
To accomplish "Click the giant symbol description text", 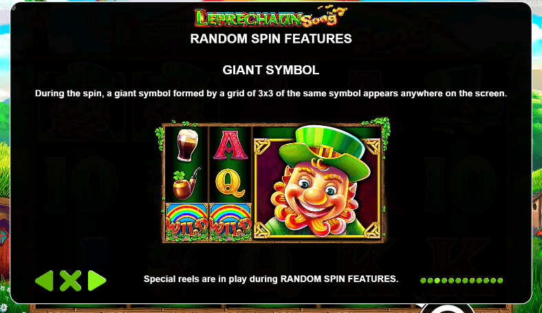I will coord(271,94).
